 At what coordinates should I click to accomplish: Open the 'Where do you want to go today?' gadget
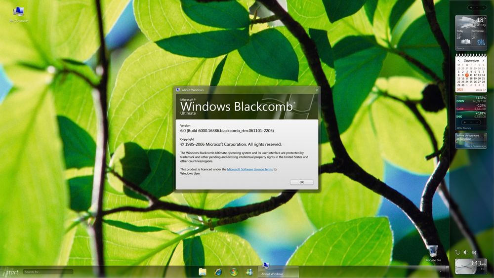click(x=471, y=140)
